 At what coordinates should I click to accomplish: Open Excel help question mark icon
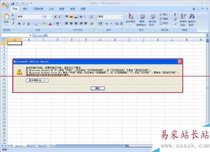(x=194, y=9)
